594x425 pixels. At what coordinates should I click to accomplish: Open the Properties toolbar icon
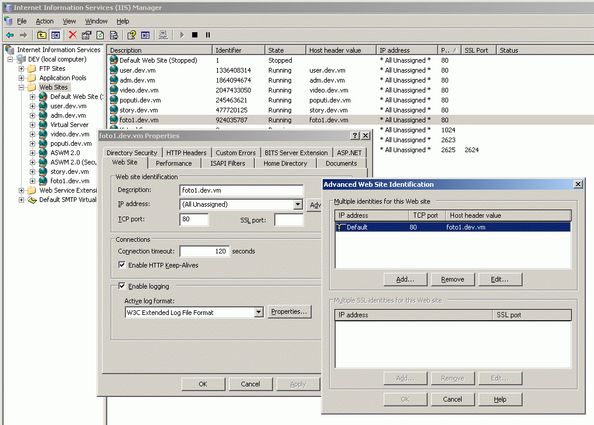(x=86, y=35)
